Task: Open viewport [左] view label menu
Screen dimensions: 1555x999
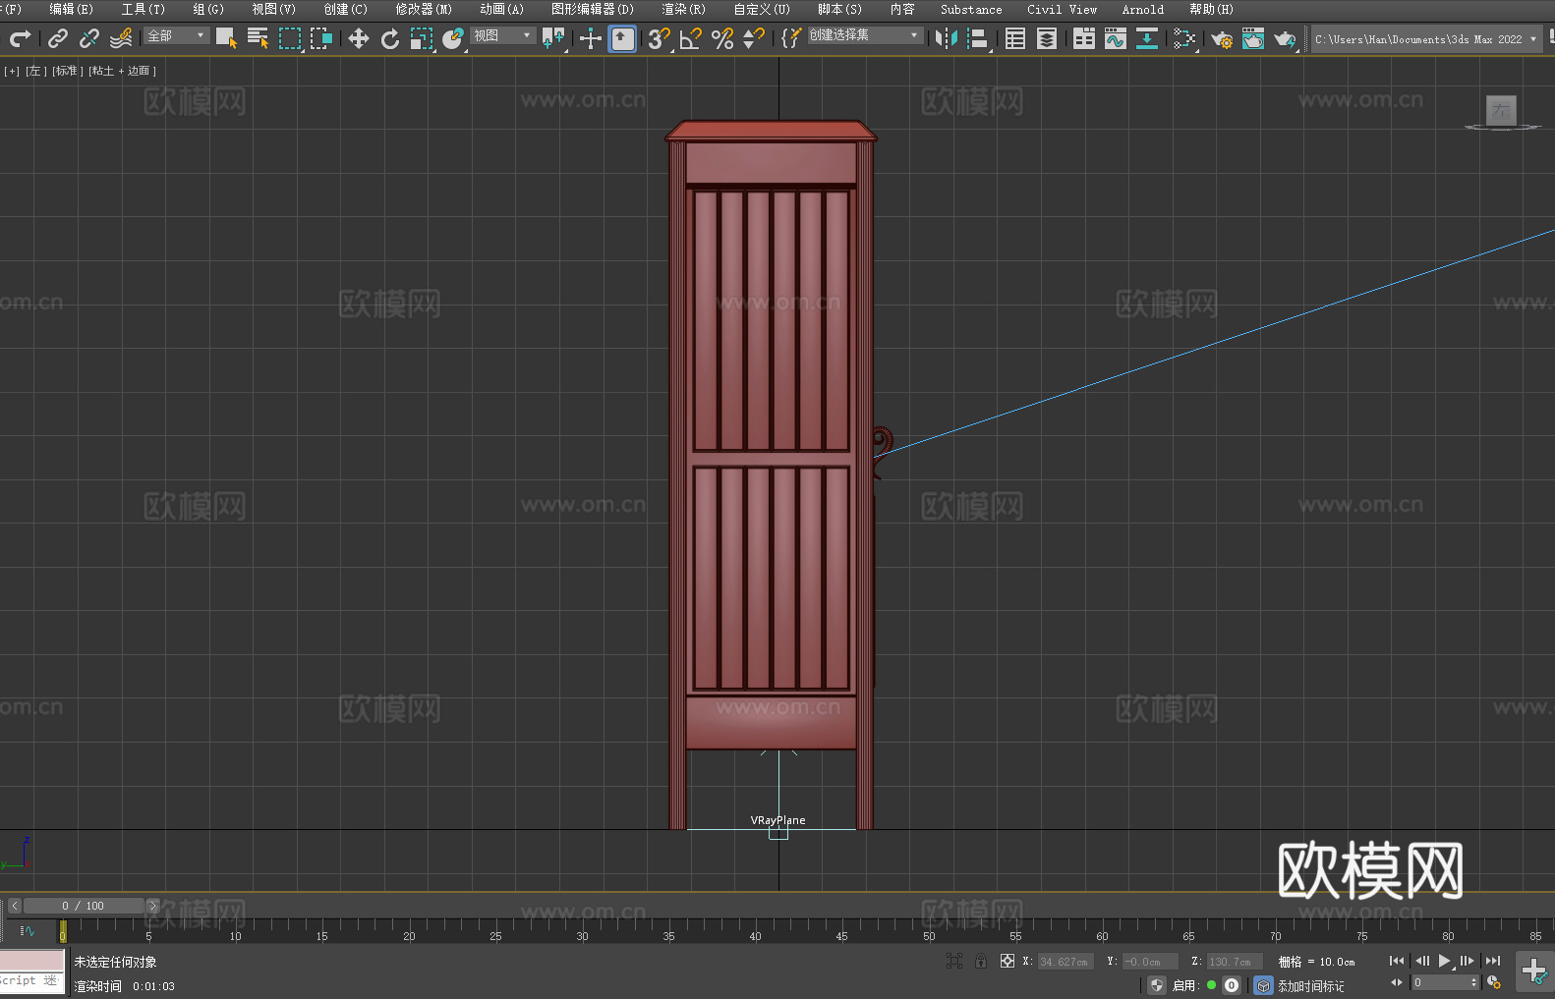Action: point(35,71)
